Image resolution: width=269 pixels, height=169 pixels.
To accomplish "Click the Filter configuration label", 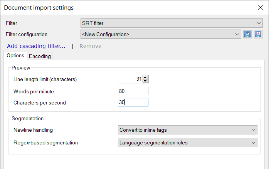I will tap(27, 35).
